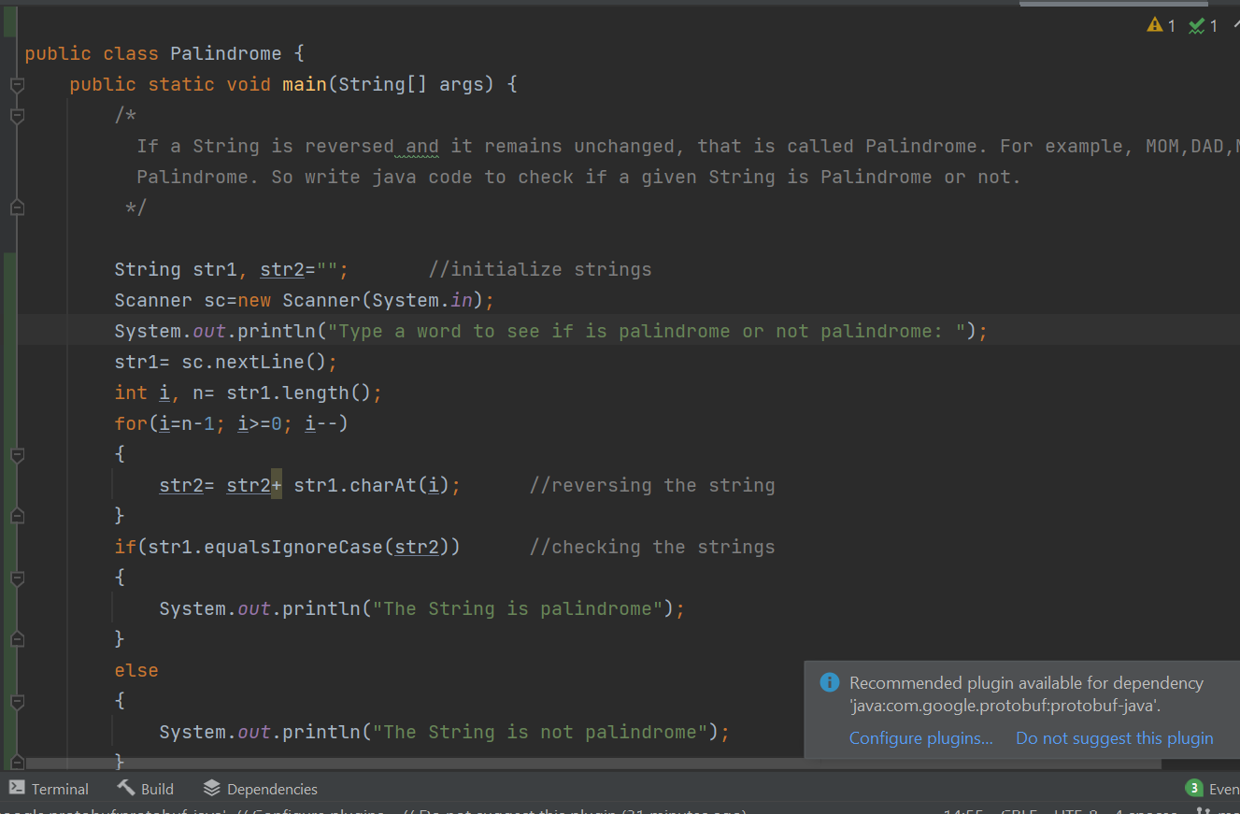The height and width of the screenshot is (814, 1240).
Task: Select the Terminal tab label
Action: (60, 789)
